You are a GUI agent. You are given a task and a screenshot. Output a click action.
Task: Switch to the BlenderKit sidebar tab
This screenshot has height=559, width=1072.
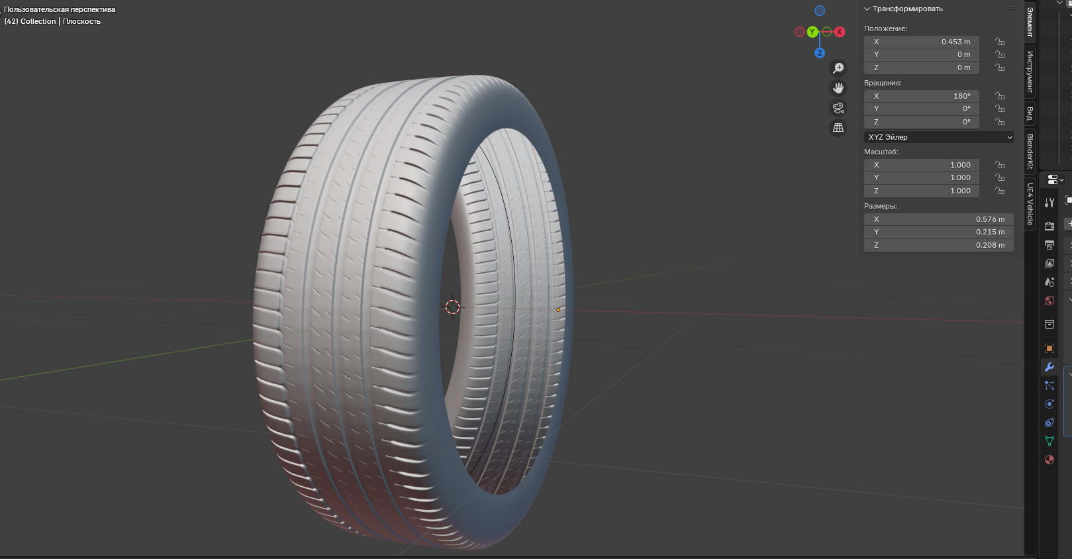(x=1030, y=151)
